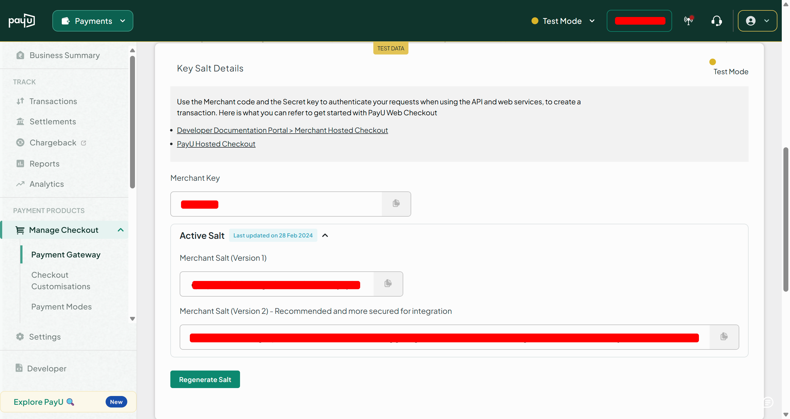Collapse the Active Salt section
This screenshot has width=790, height=419.
pyautogui.click(x=325, y=235)
